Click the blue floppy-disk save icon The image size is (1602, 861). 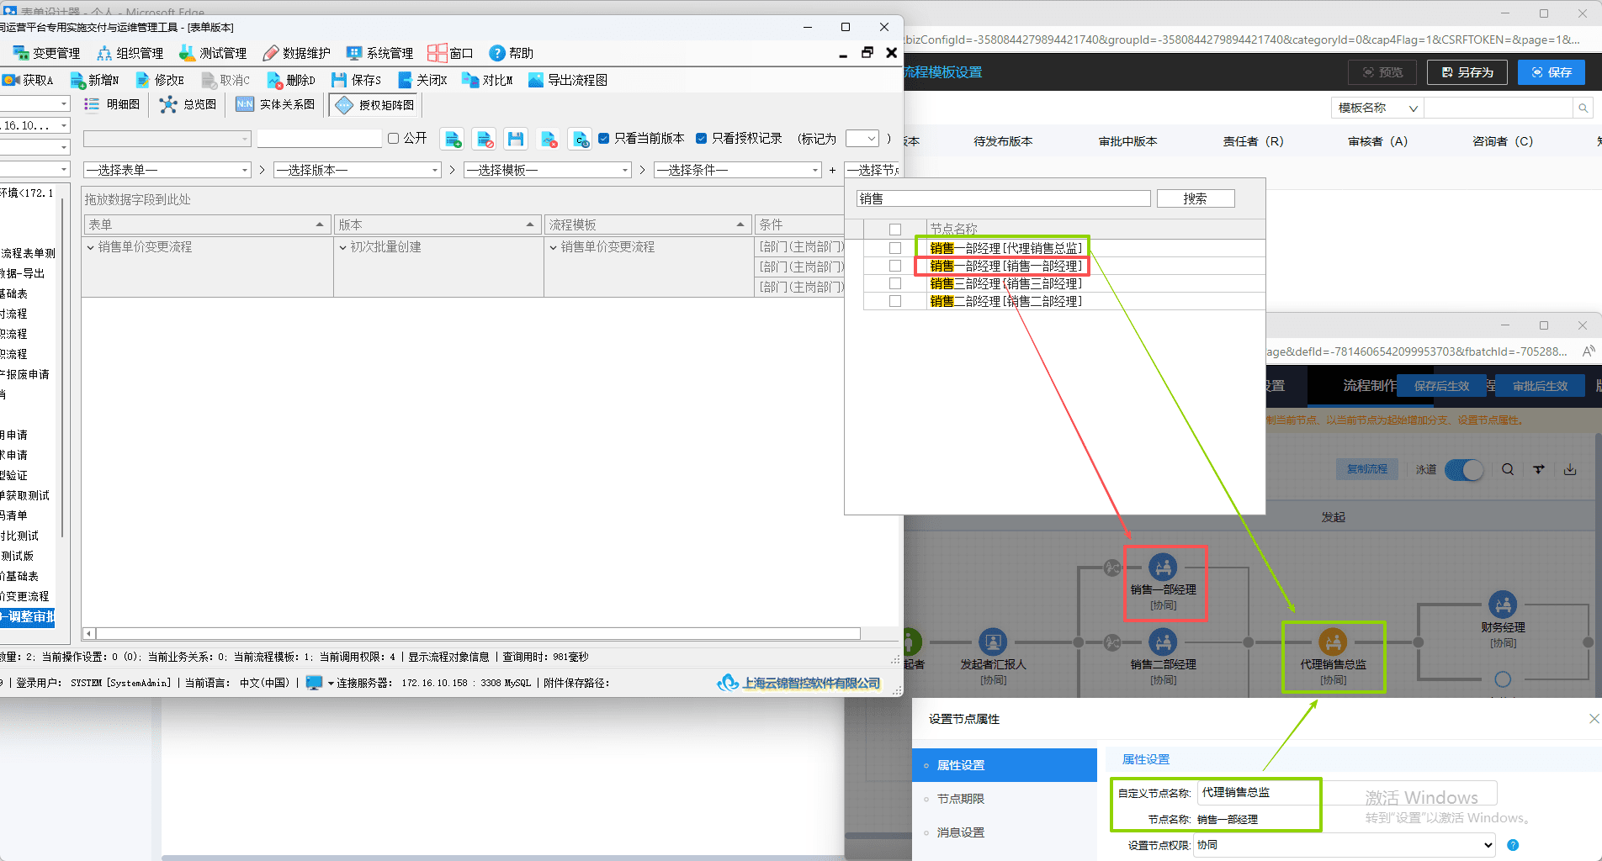tap(516, 139)
